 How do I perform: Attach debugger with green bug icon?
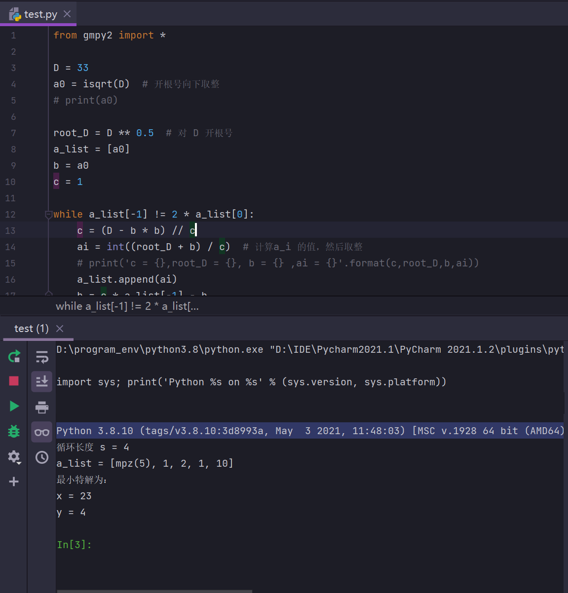(x=14, y=431)
